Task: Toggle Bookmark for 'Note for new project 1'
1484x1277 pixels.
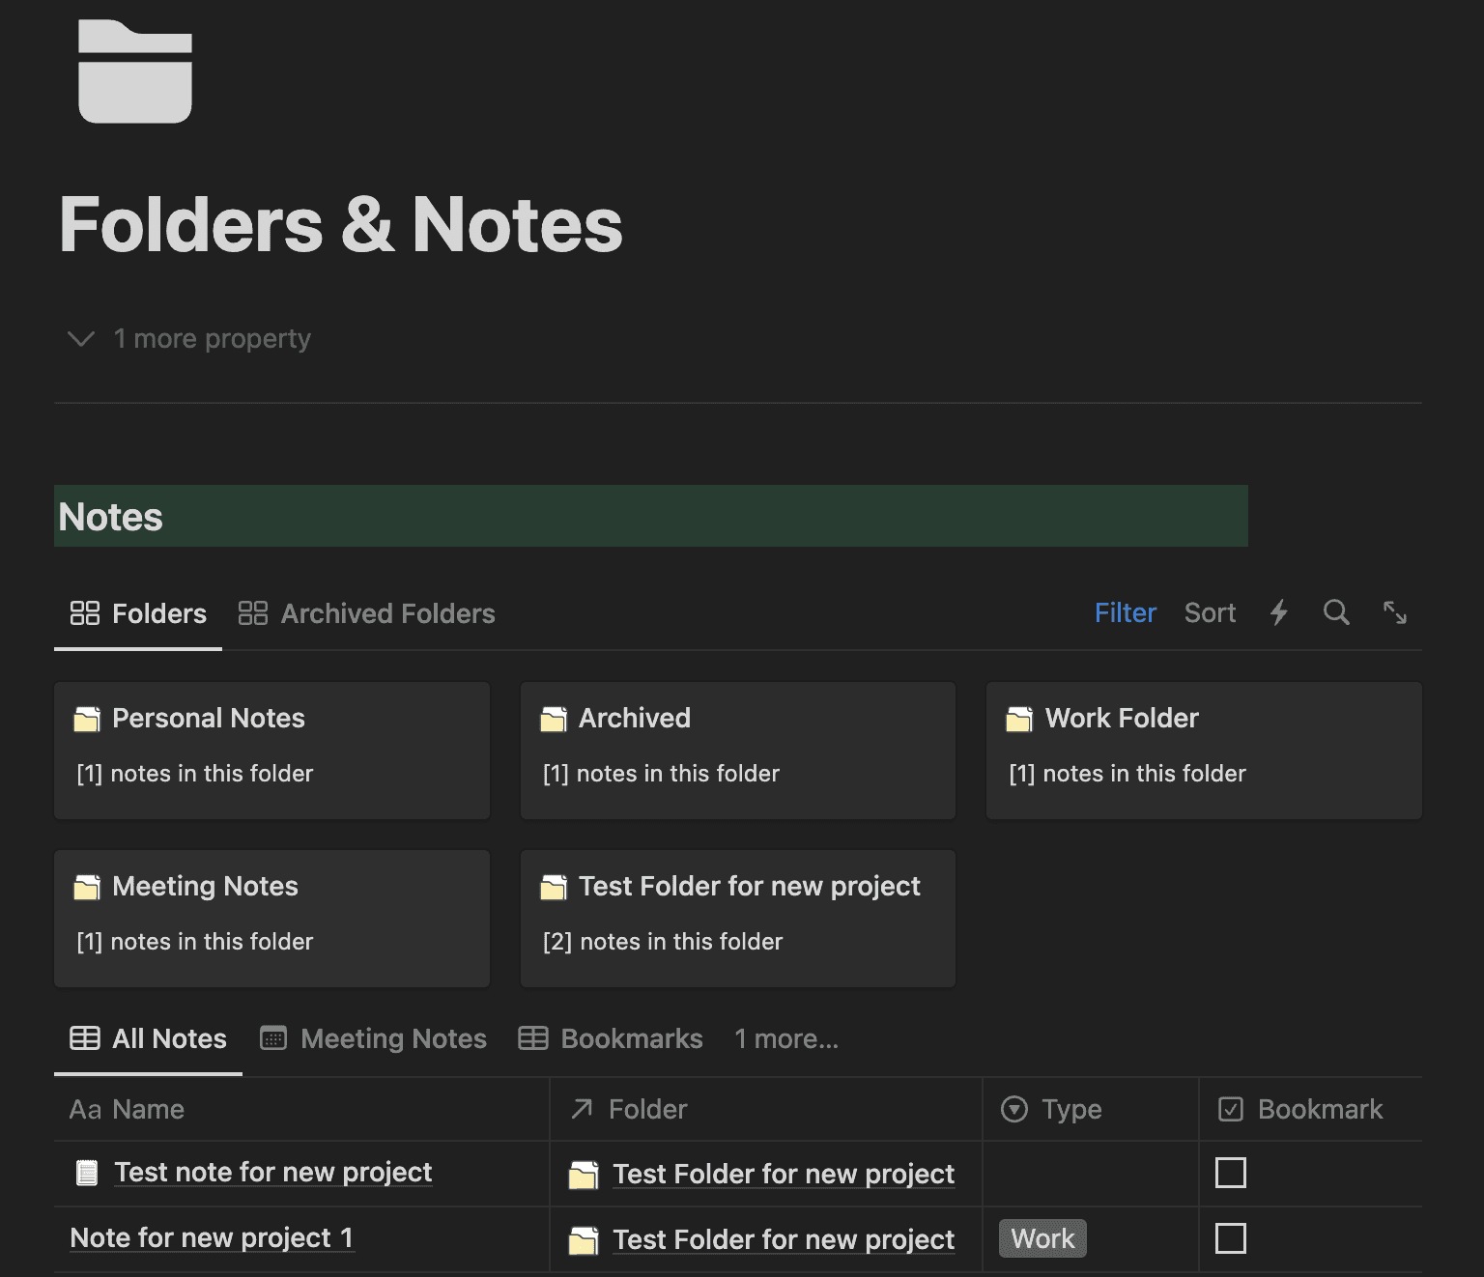Action: (x=1231, y=1238)
